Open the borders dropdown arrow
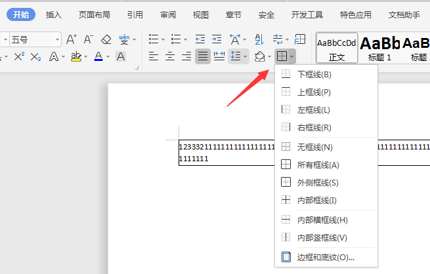The image size is (430, 274). tap(292, 56)
